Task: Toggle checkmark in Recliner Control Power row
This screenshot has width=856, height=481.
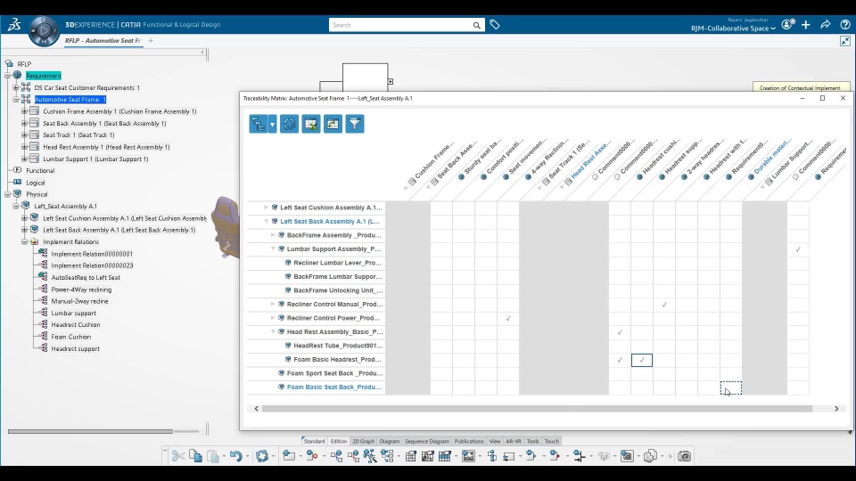Action: pos(508,319)
